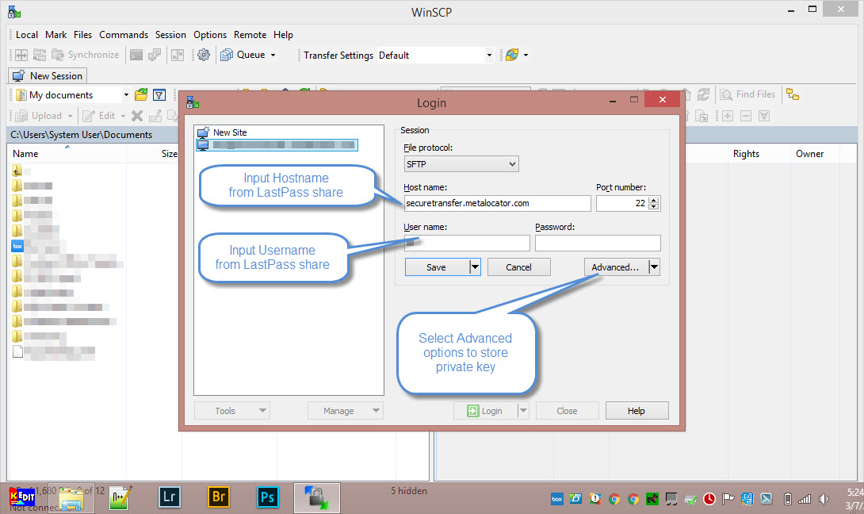The image size is (864, 514).
Task: Click the Box icon in the system tray
Action: point(556,499)
